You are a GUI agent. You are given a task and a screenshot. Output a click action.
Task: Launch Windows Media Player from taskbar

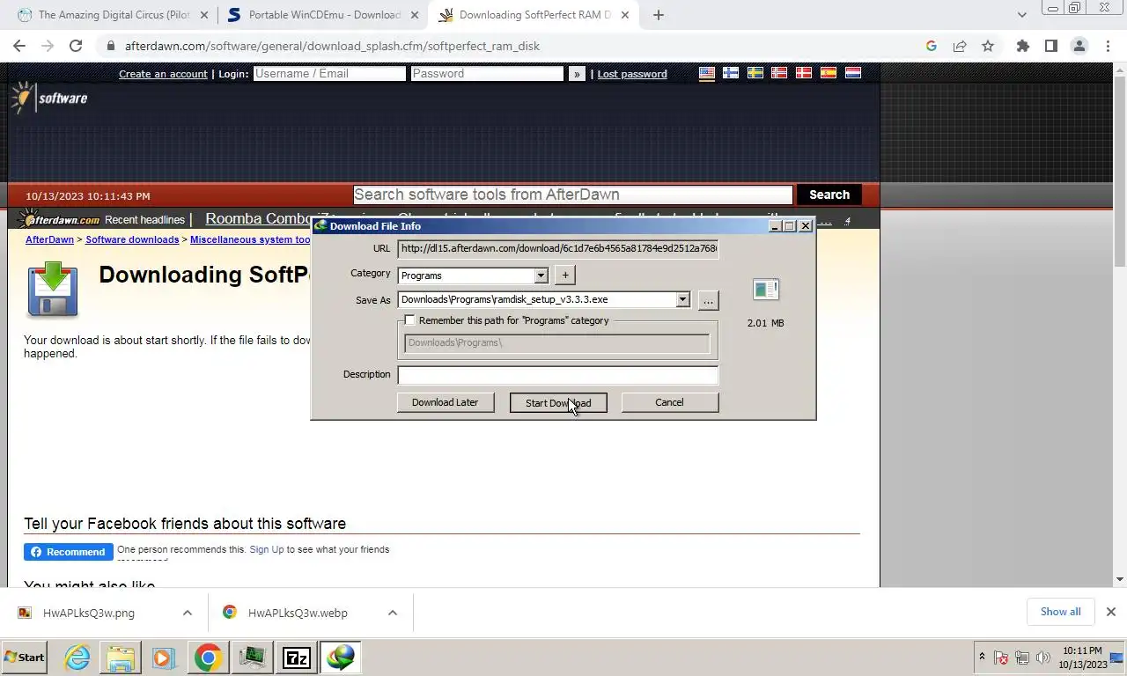click(x=163, y=658)
